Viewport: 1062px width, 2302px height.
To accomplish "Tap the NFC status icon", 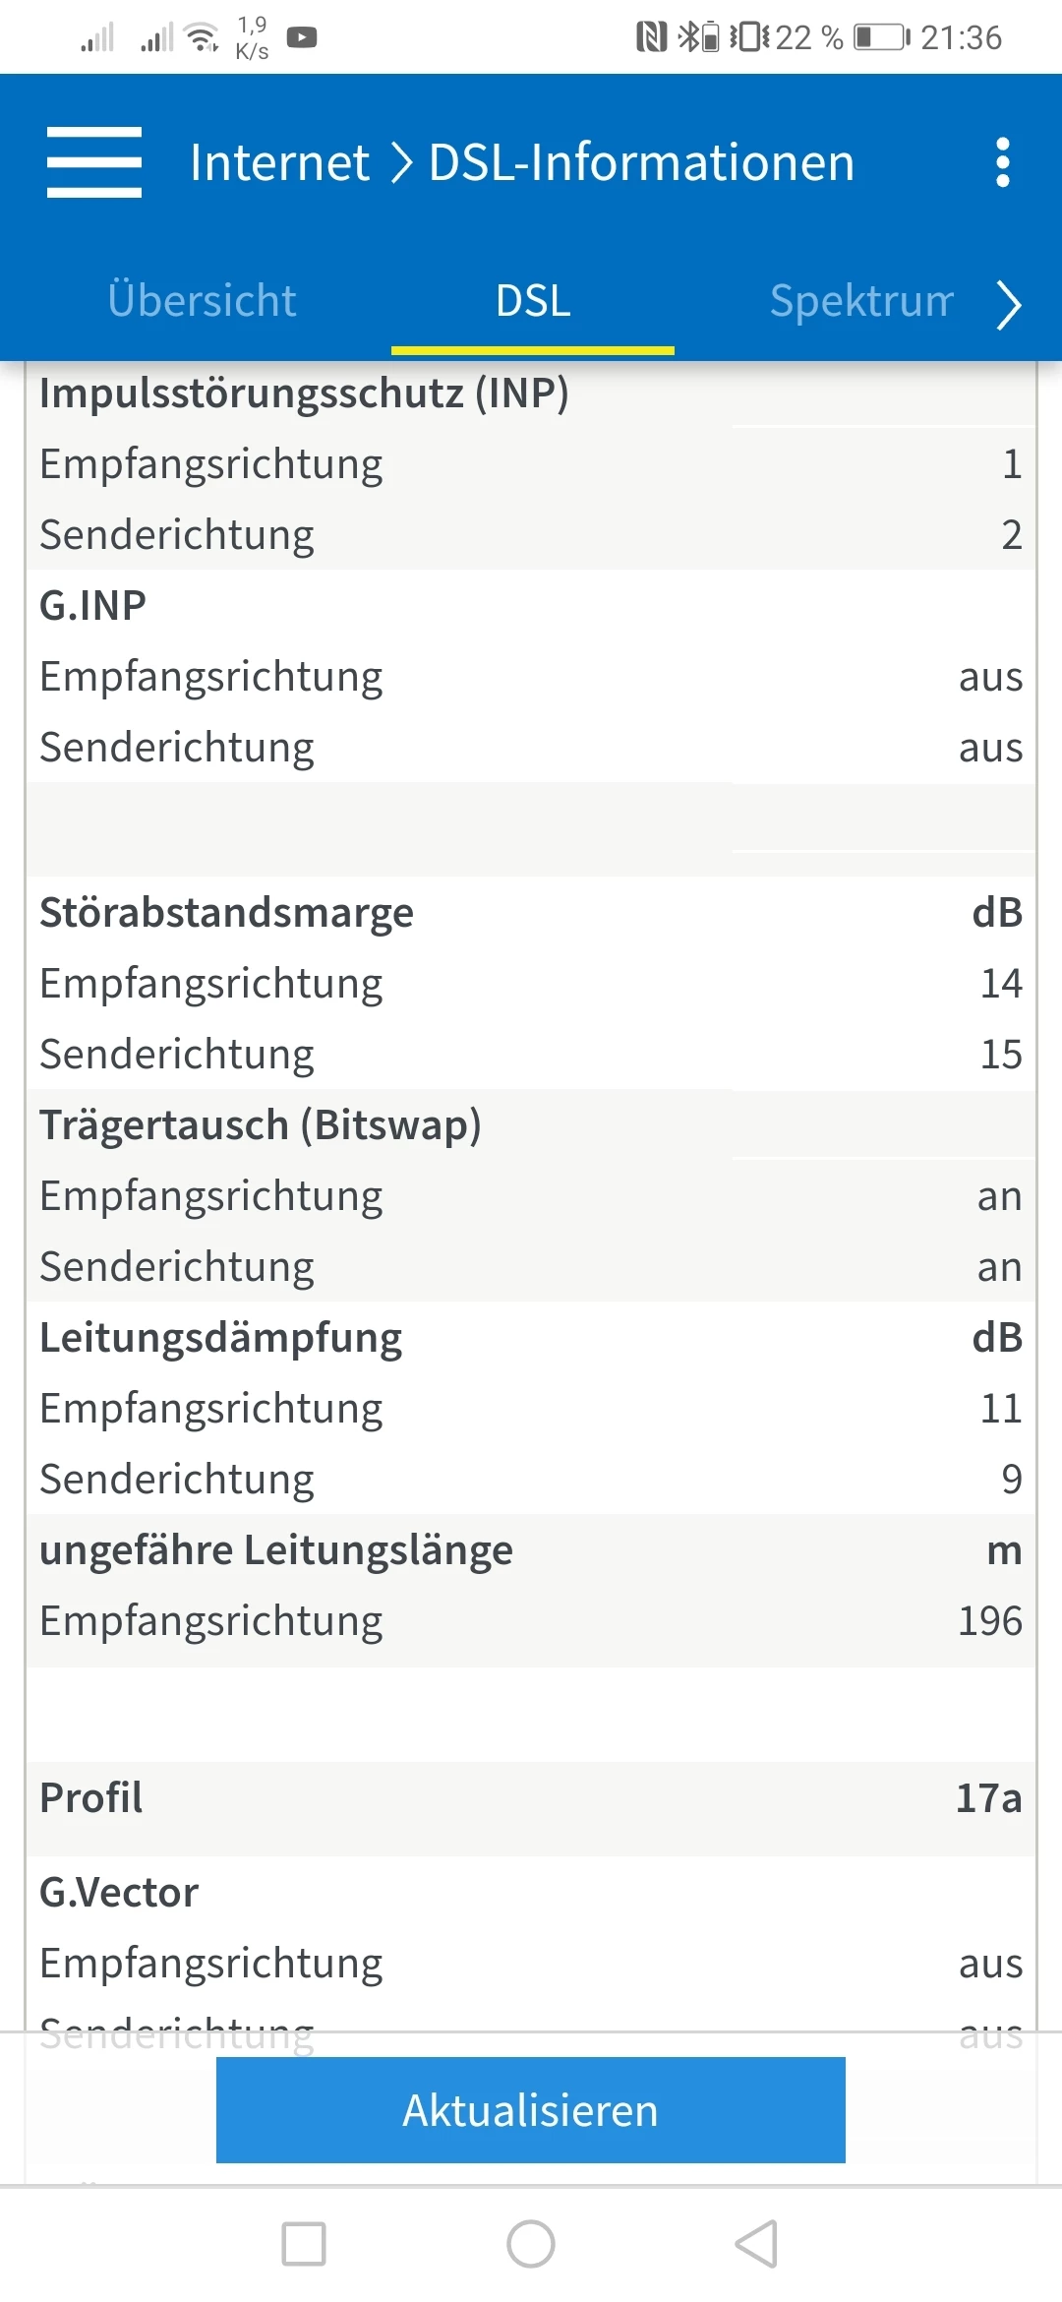I will [x=651, y=37].
